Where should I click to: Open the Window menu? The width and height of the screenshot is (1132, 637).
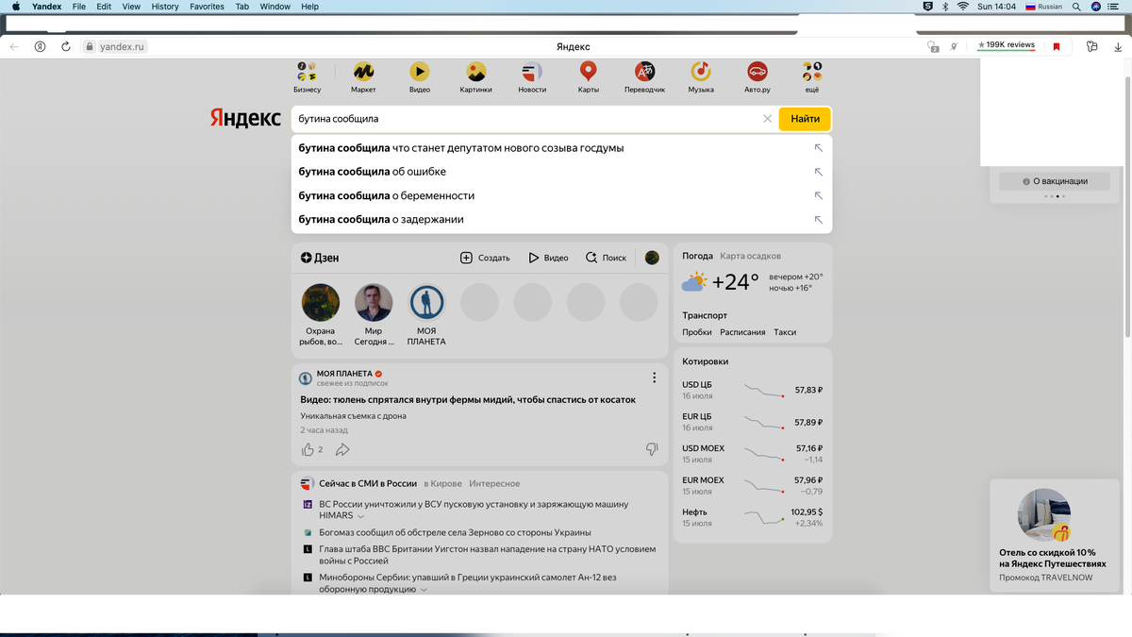[275, 7]
